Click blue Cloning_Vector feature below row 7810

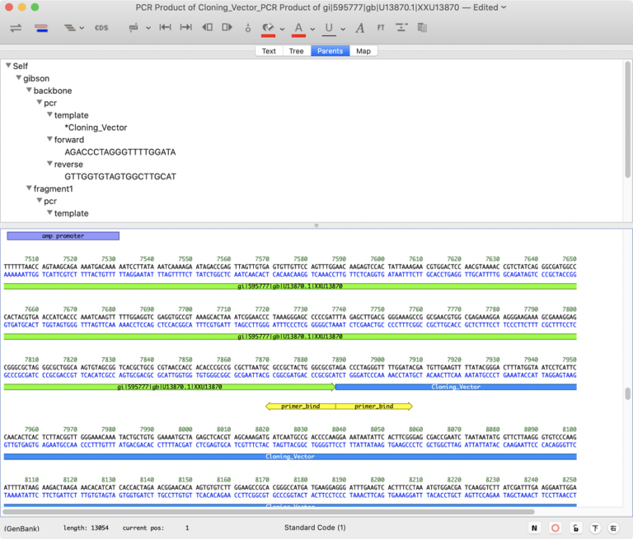click(456, 387)
